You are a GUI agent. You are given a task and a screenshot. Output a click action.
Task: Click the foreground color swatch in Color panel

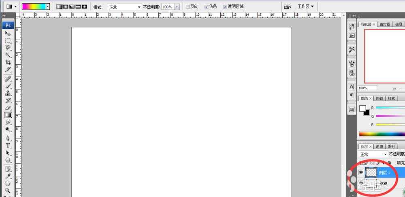pyautogui.click(x=362, y=108)
